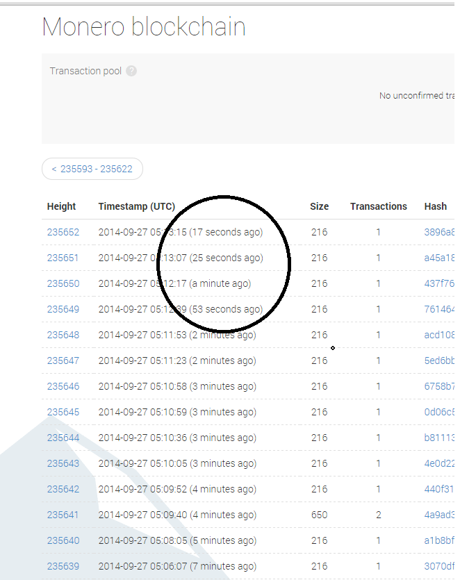The image size is (460, 580).
Task: Click the Transaction pool label
Action: click(x=85, y=71)
